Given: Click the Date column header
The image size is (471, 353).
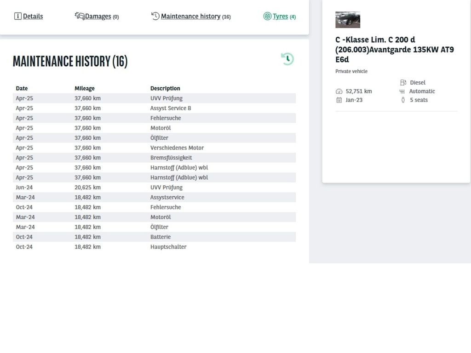Looking at the screenshot, I should (x=22, y=88).
